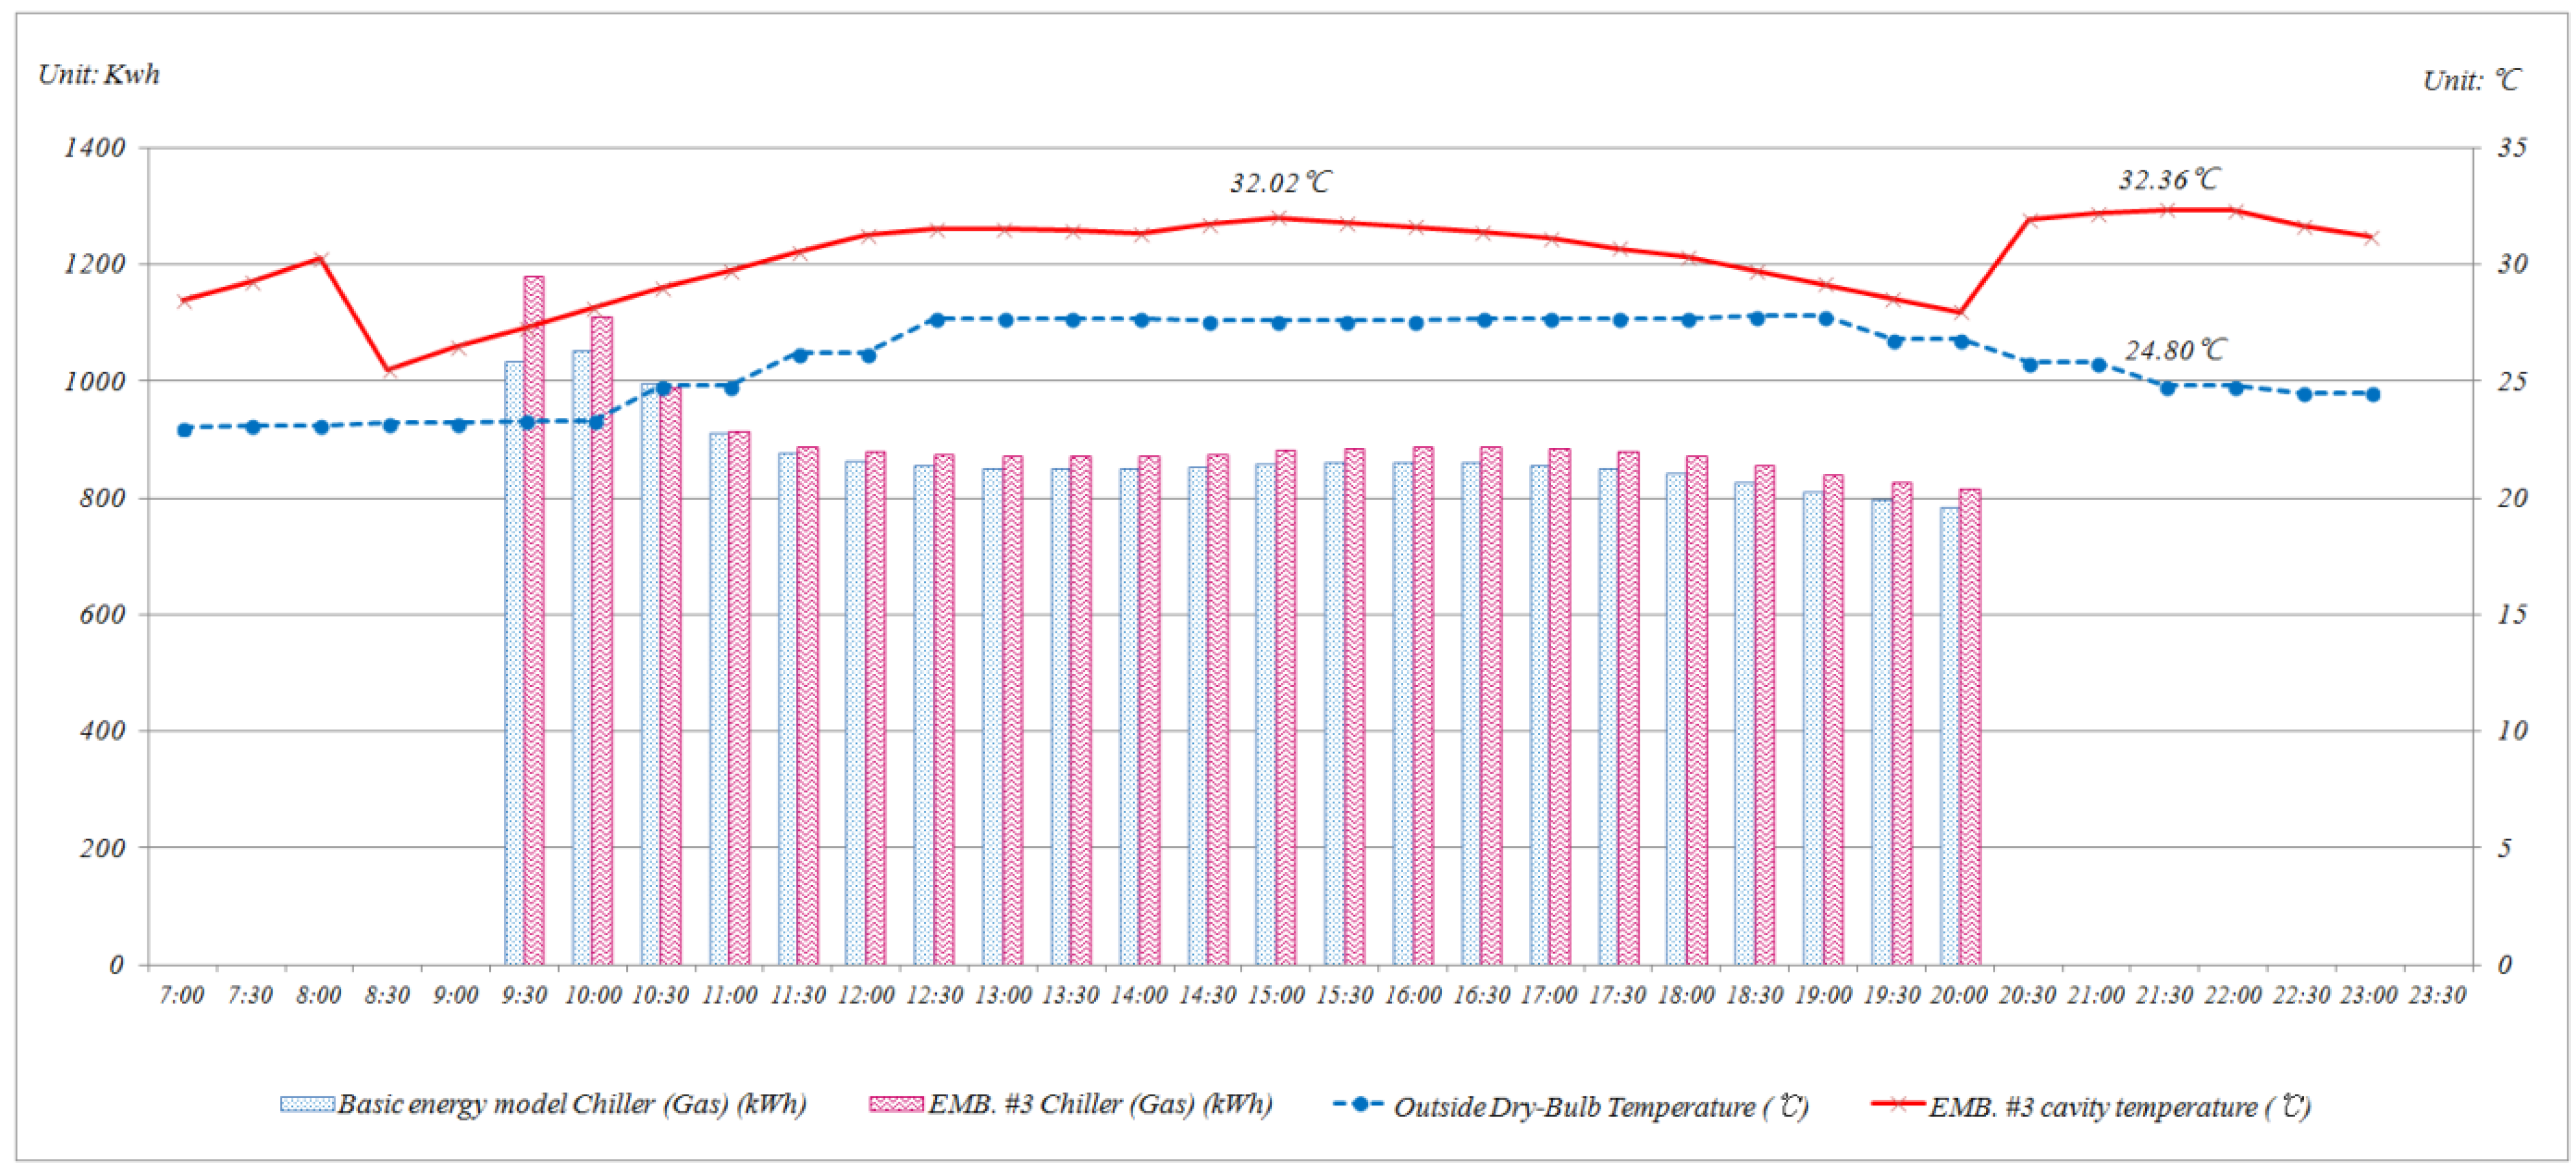Screen dimensions: 2576x1170
Task: Click the Unit: Kwh axis title
Action: [x=98, y=75]
